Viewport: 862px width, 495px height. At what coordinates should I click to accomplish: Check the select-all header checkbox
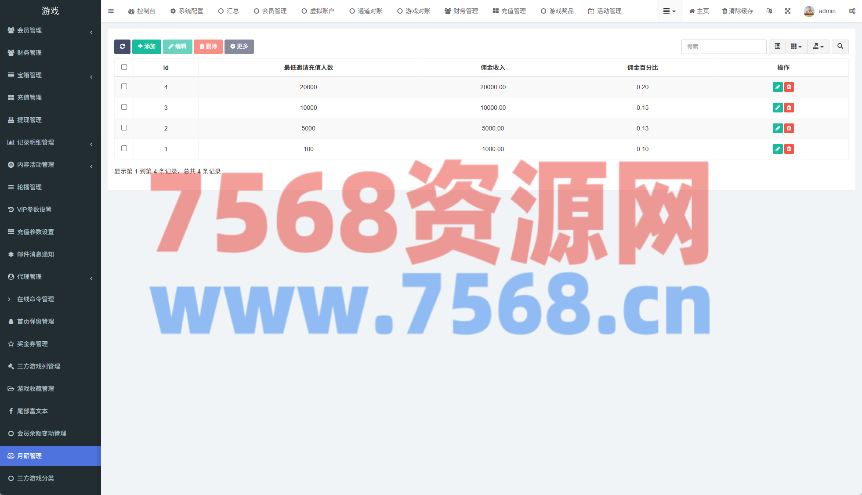[124, 67]
